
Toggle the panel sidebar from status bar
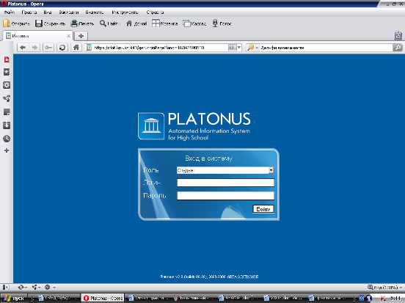(6, 288)
